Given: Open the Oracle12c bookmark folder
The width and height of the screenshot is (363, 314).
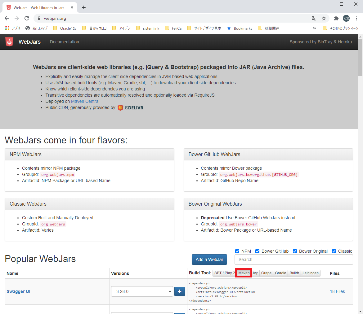Looking at the screenshot, I should pyautogui.click(x=65, y=28).
